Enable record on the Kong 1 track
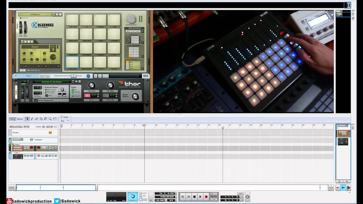This screenshot has height=204, width=363. point(31,148)
